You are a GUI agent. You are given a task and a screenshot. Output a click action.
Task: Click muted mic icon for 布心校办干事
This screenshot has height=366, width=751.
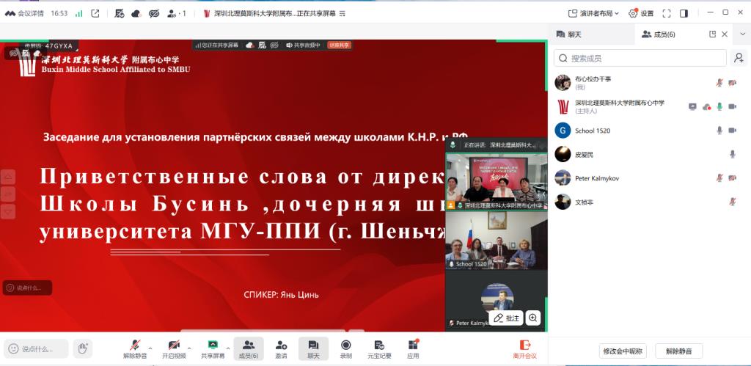[x=719, y=83]
